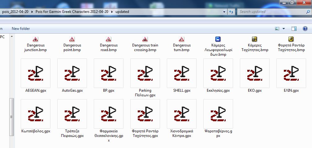Viewport: 312px width, 148px height.
Task: Open the Dangerous junction.bmp icon
Action: pyautogui.click(x=35, y=39)
